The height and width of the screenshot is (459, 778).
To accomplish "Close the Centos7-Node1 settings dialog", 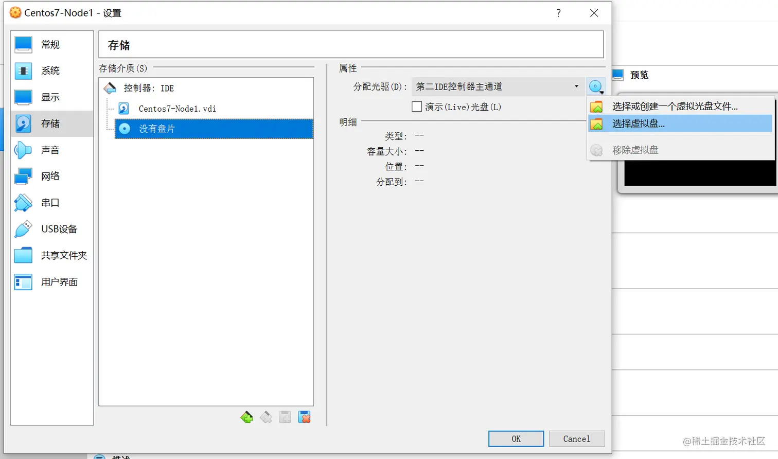I will [594, 13].
